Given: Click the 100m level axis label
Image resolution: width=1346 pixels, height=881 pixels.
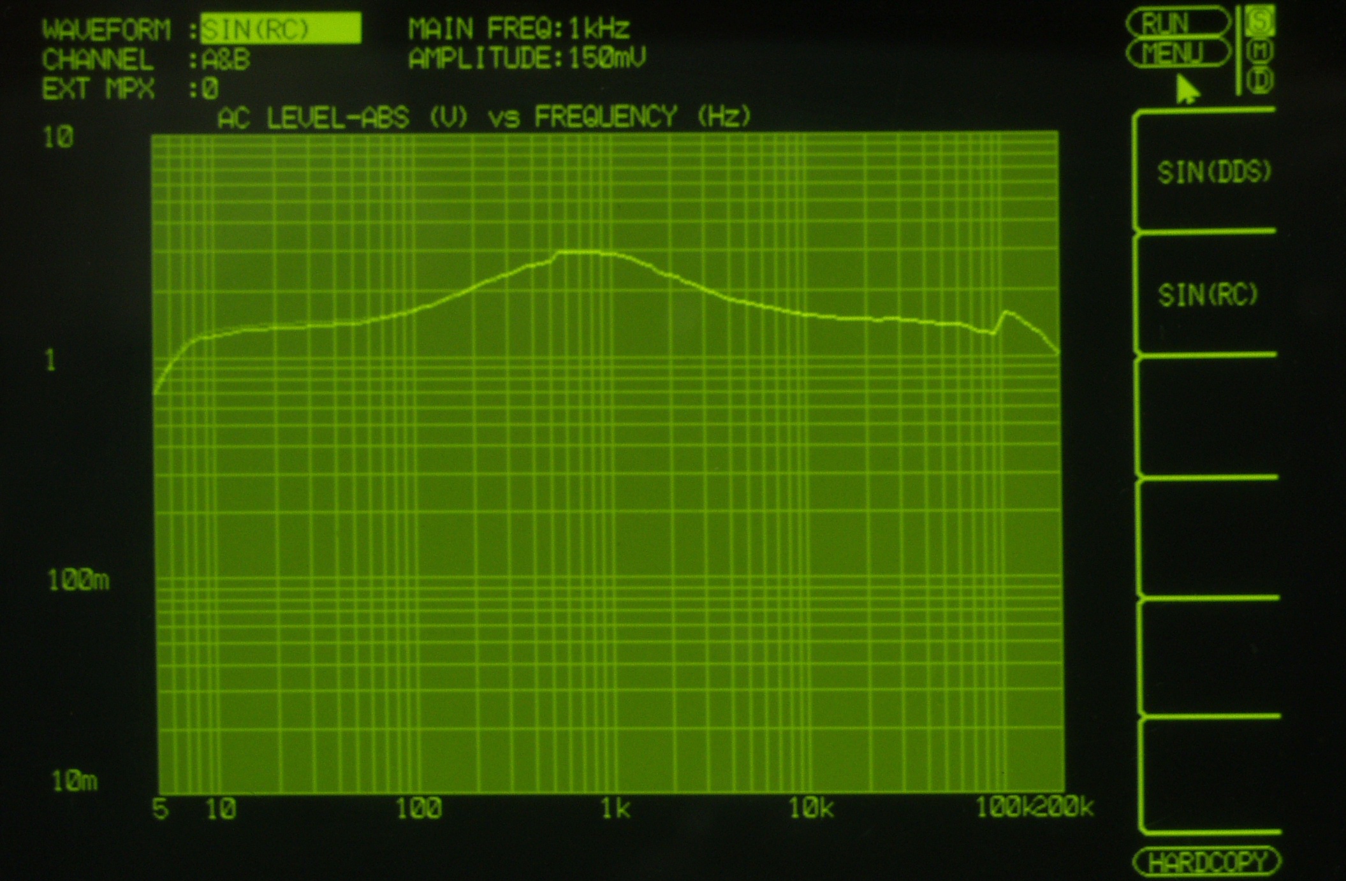Looking at the screenshot, I should click(78, 580).
